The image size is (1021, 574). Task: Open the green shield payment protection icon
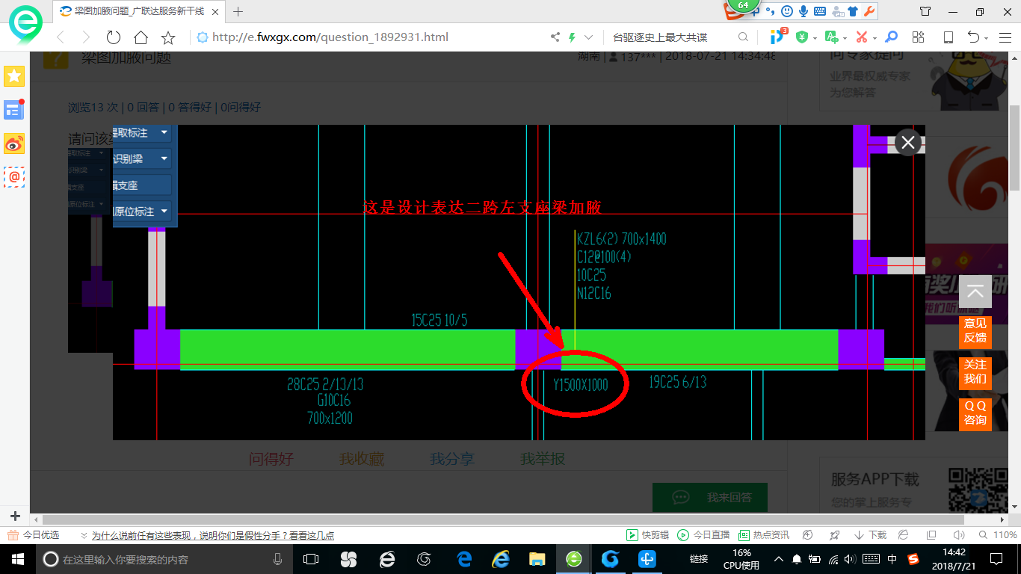(802, 37)
